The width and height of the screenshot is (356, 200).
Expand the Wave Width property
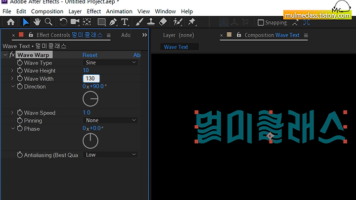pos(12,79)
